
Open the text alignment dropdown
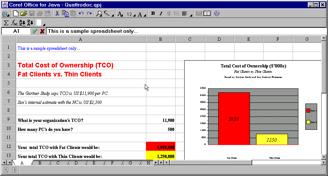[187, 14]
